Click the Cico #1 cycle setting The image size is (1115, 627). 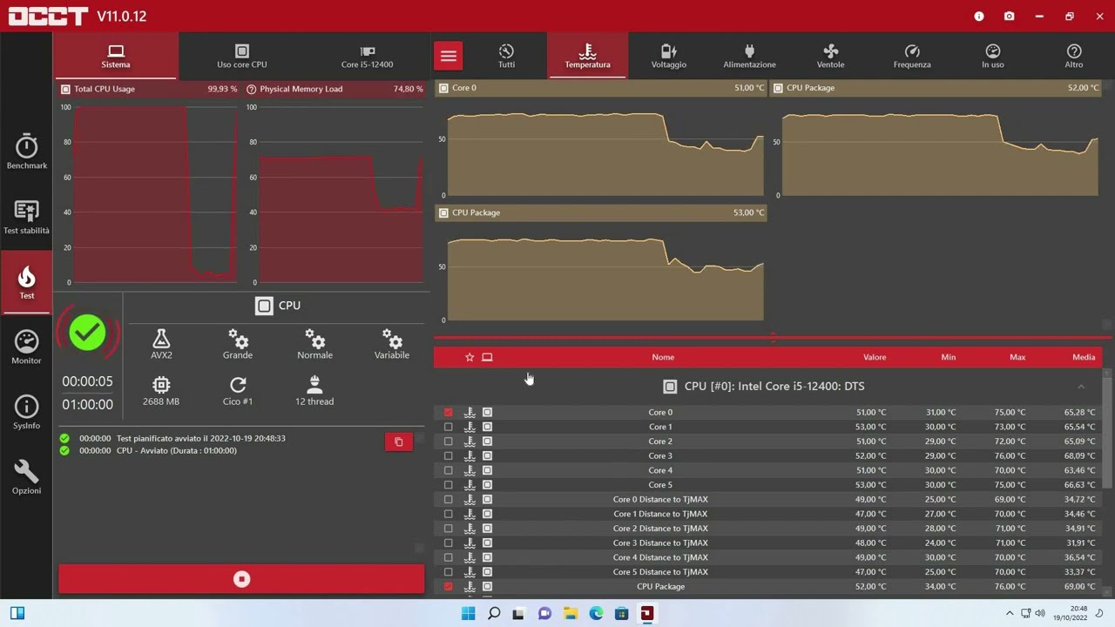pos(238,391)
